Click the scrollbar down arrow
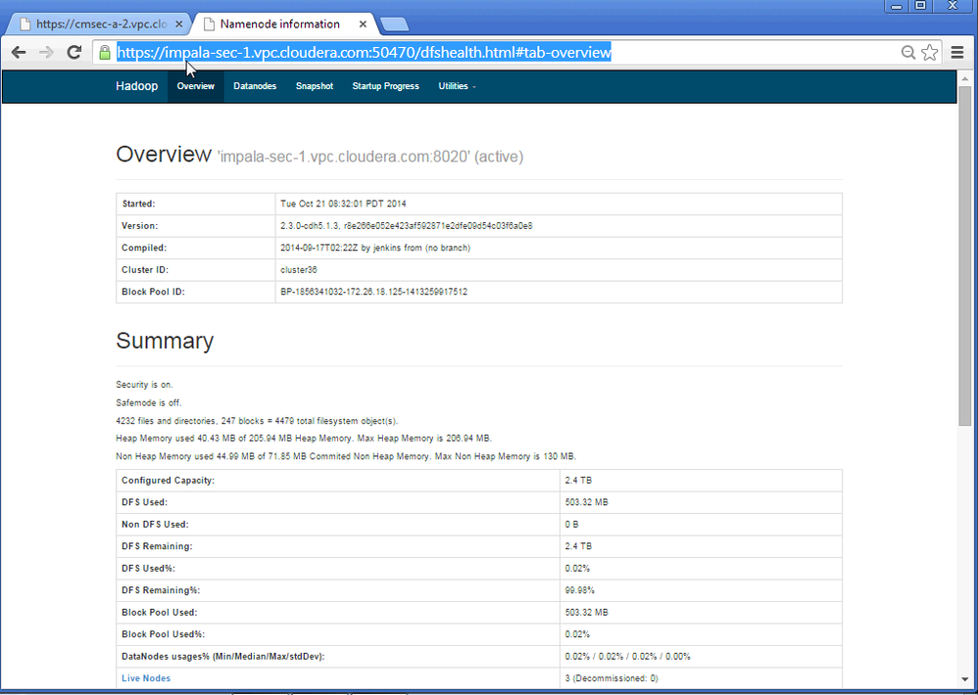Viewport: 978px width, 695px height. coord(965,679)
